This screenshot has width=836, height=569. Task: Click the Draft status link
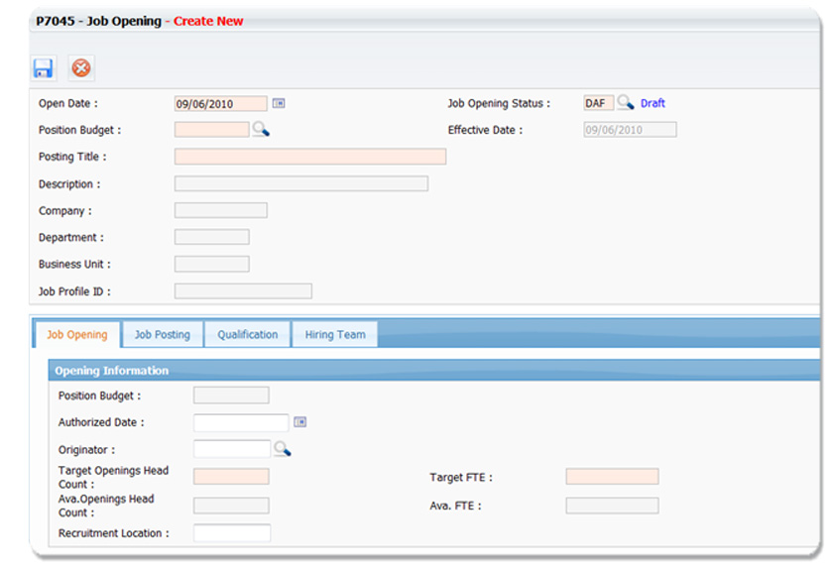(x=653, y=103)
